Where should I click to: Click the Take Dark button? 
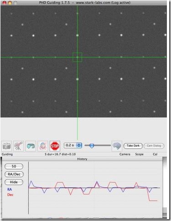pyautogui.click(x=133, y=146)
